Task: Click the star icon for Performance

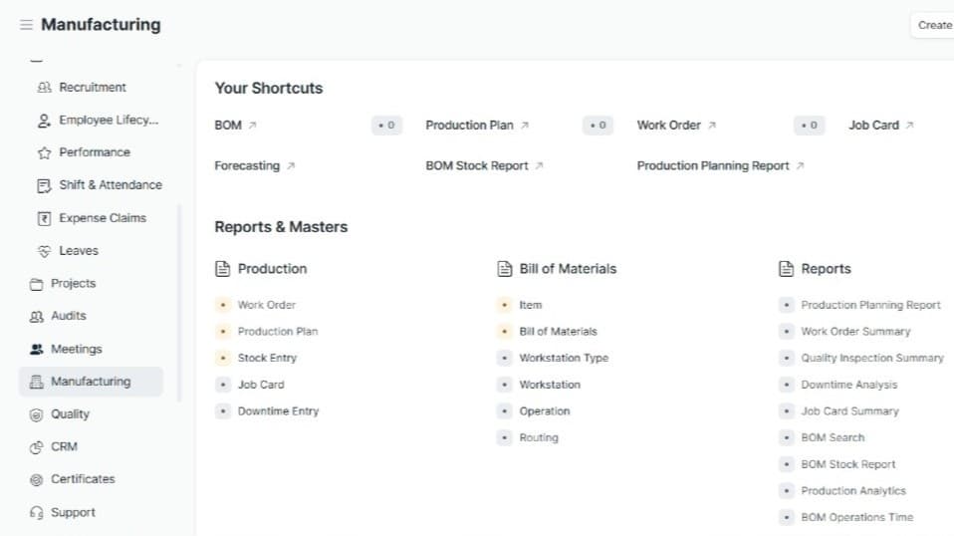Action: 44,153
